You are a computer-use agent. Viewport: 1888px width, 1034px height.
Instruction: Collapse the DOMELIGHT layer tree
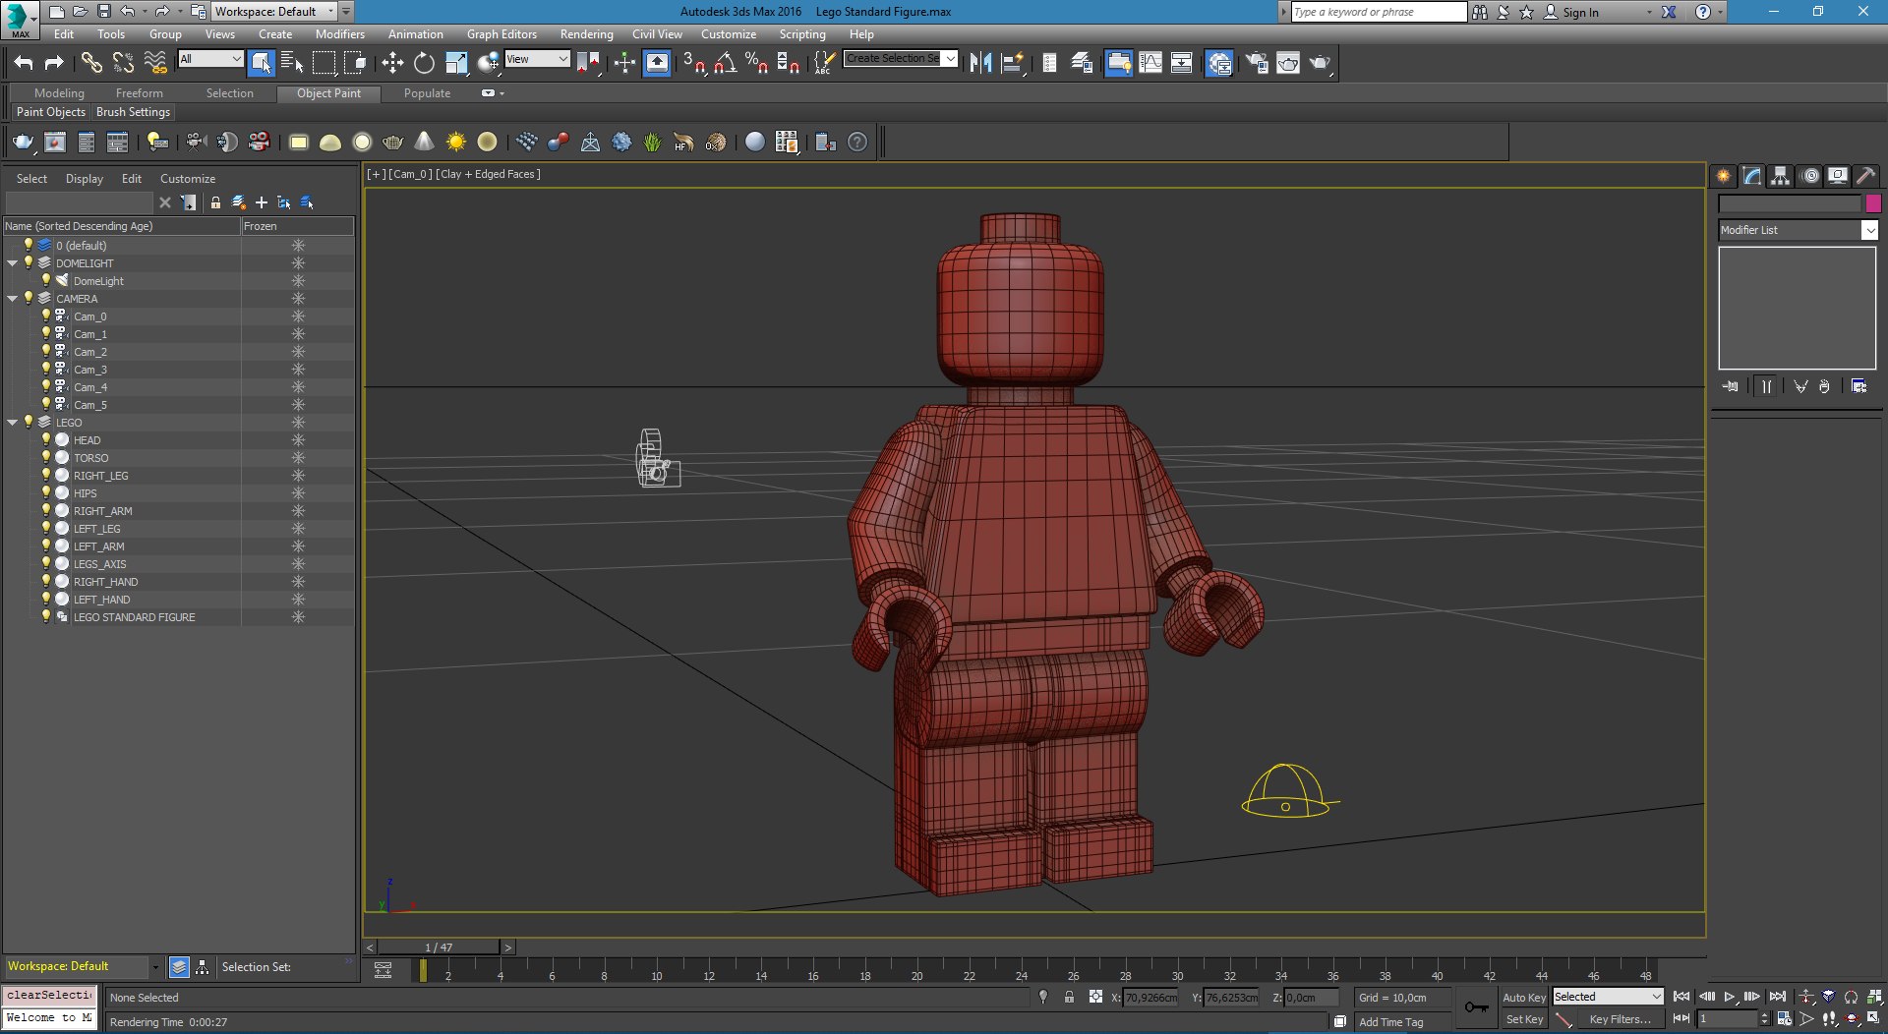coord(13,263)
